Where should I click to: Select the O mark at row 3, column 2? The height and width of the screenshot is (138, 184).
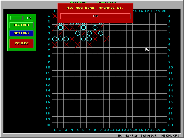pos(60,28)
